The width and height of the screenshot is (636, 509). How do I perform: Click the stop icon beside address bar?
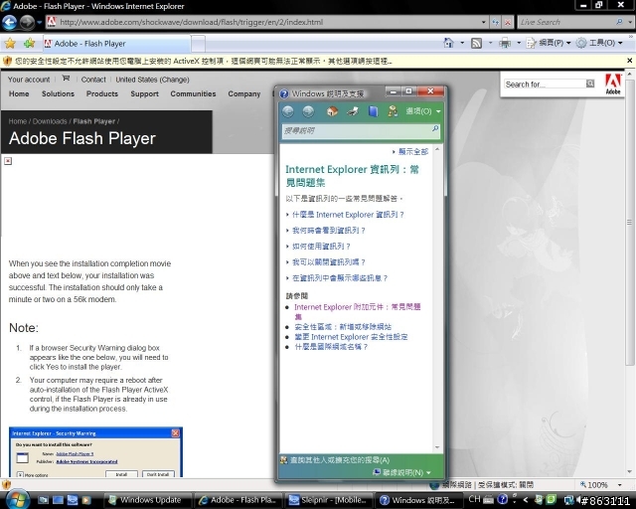[508, 22]
